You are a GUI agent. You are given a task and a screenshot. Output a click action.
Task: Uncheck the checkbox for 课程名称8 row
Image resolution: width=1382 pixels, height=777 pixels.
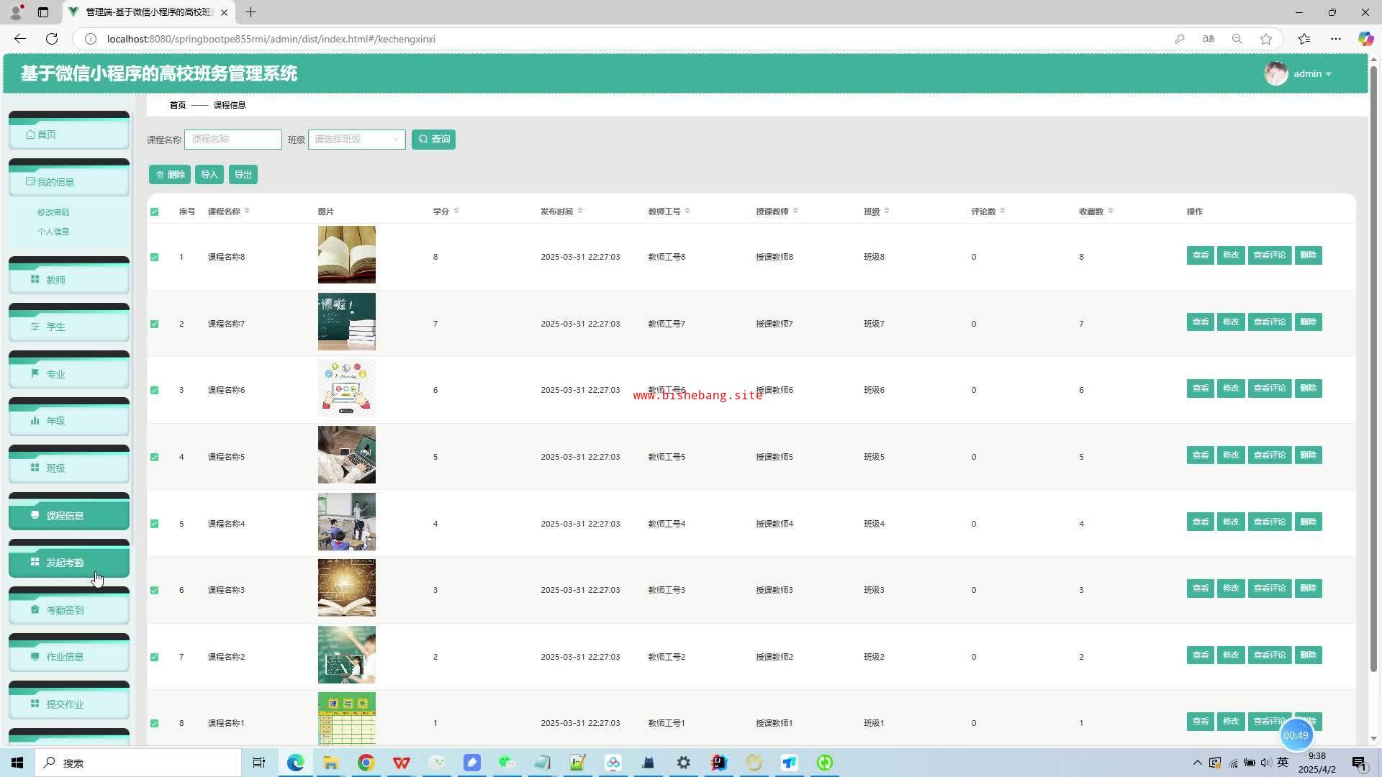(154, 257)
